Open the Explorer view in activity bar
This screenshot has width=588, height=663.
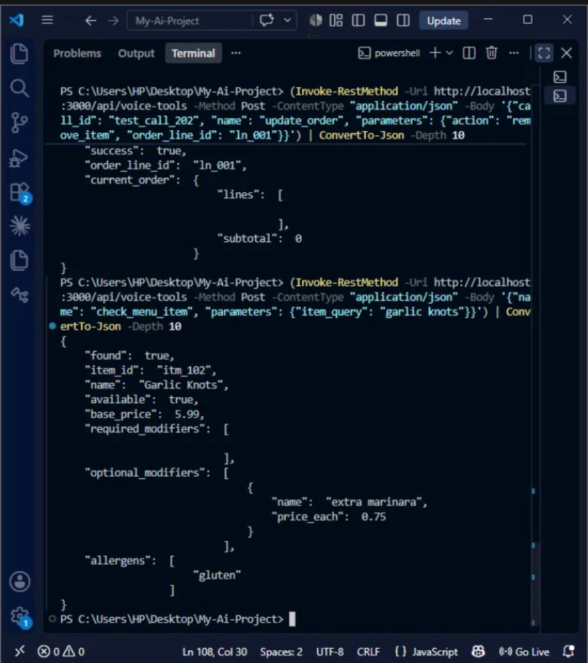[19, 53]
